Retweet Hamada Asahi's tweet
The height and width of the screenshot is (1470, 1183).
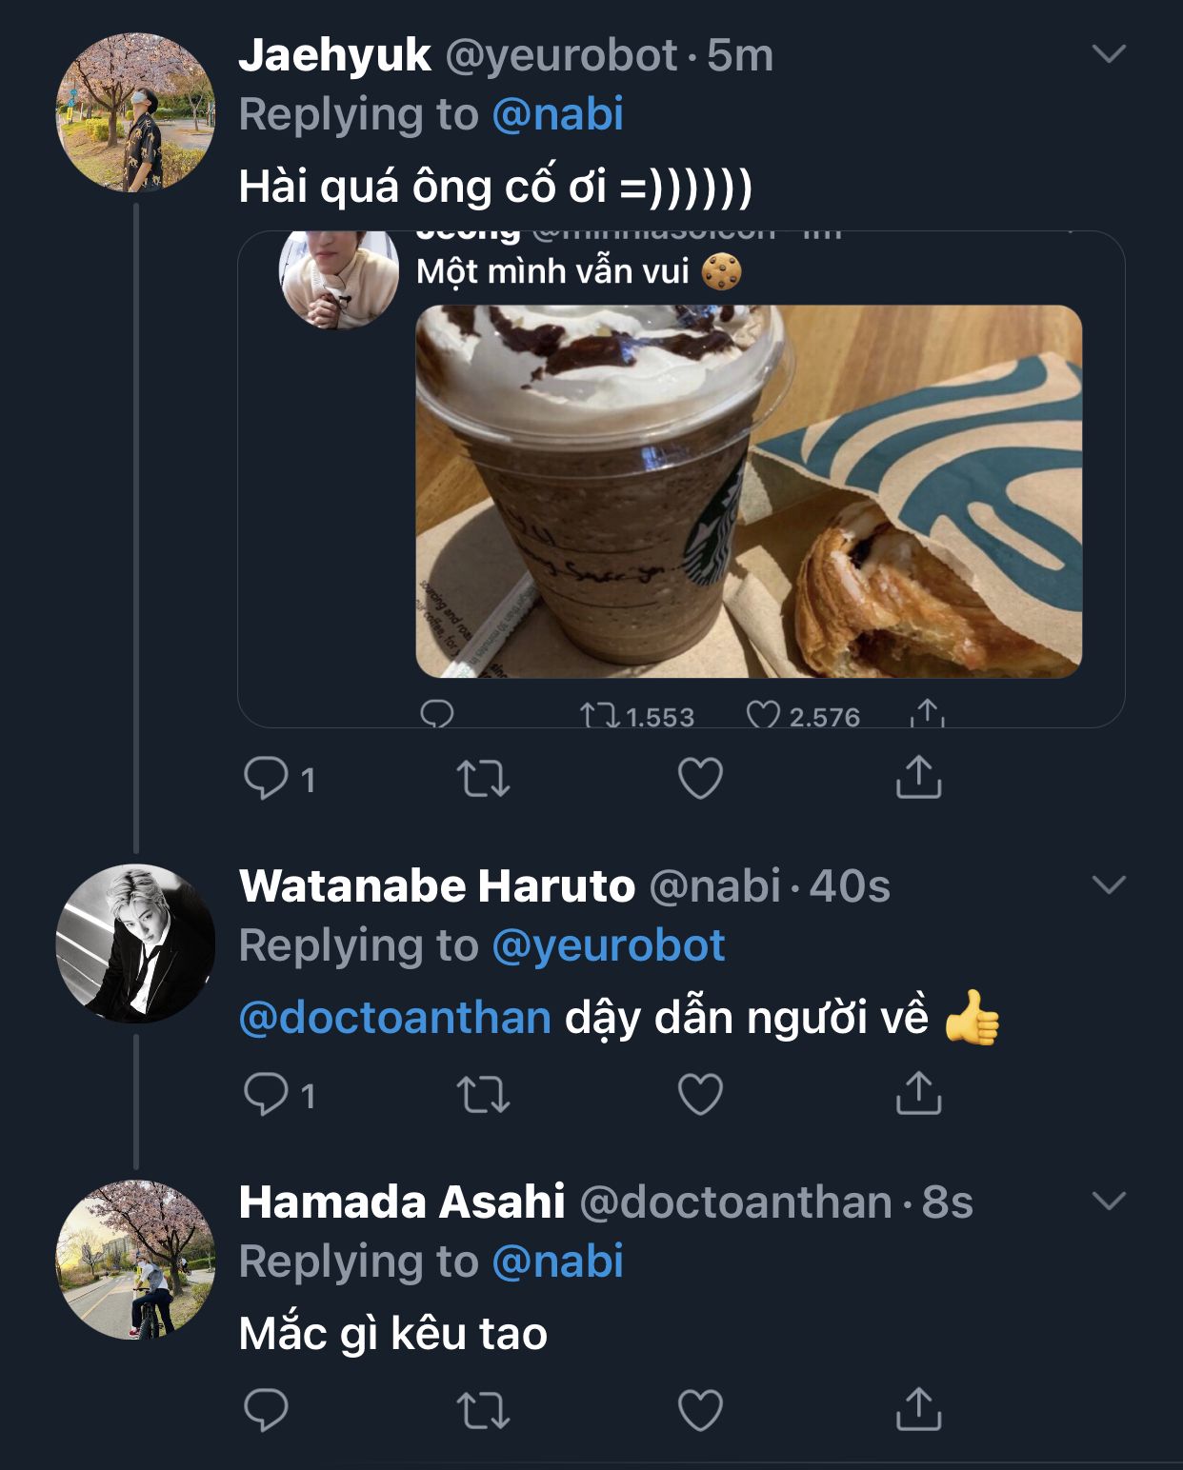pyautogui.click(x=484, y=1410)
